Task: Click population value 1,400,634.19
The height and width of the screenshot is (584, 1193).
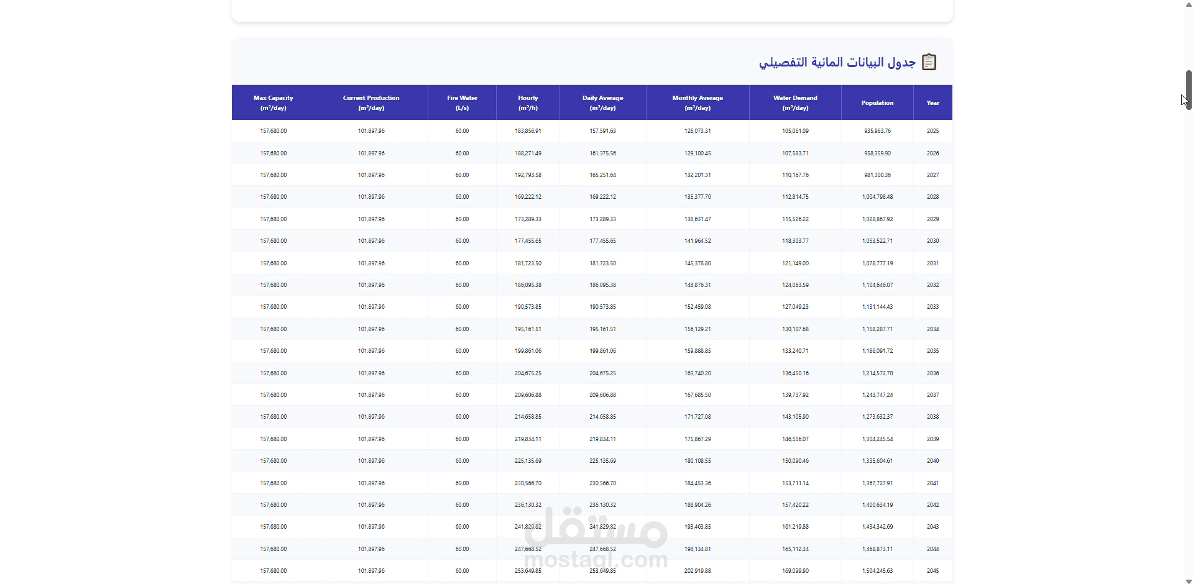Action: pyautogui.click(x=877, y=505)
